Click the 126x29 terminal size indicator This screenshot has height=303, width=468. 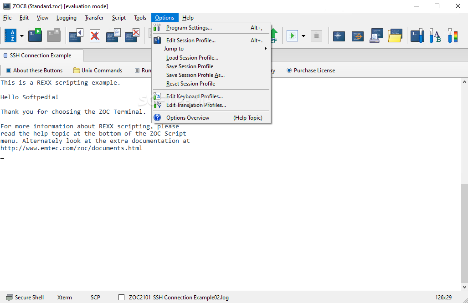tap(443, 298)
